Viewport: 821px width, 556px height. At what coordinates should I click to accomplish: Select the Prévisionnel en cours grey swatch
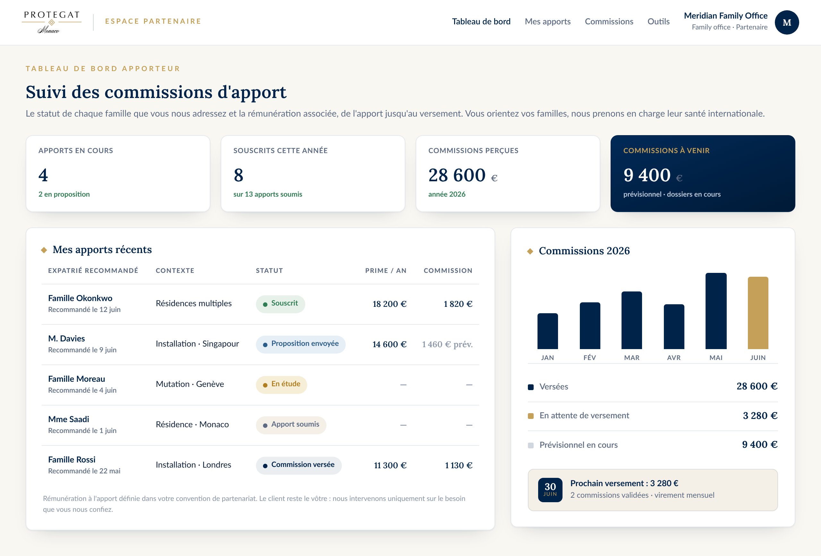coord(531,445)
